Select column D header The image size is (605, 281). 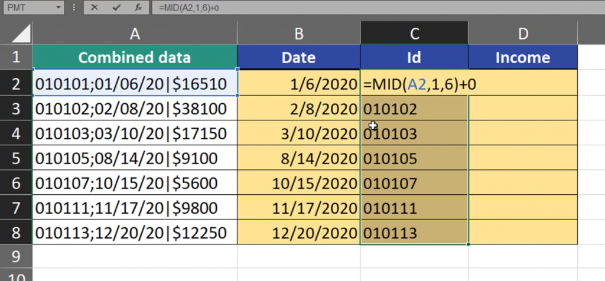click(522, 34)
